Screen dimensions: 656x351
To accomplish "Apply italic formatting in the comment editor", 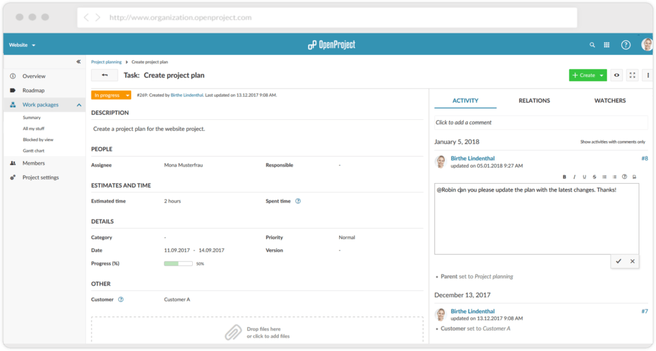I will tap(575, 177).
